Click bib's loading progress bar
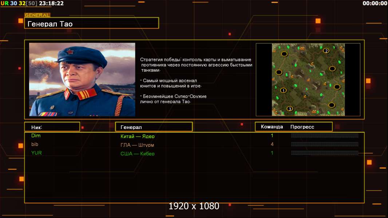 coord(325,144)
